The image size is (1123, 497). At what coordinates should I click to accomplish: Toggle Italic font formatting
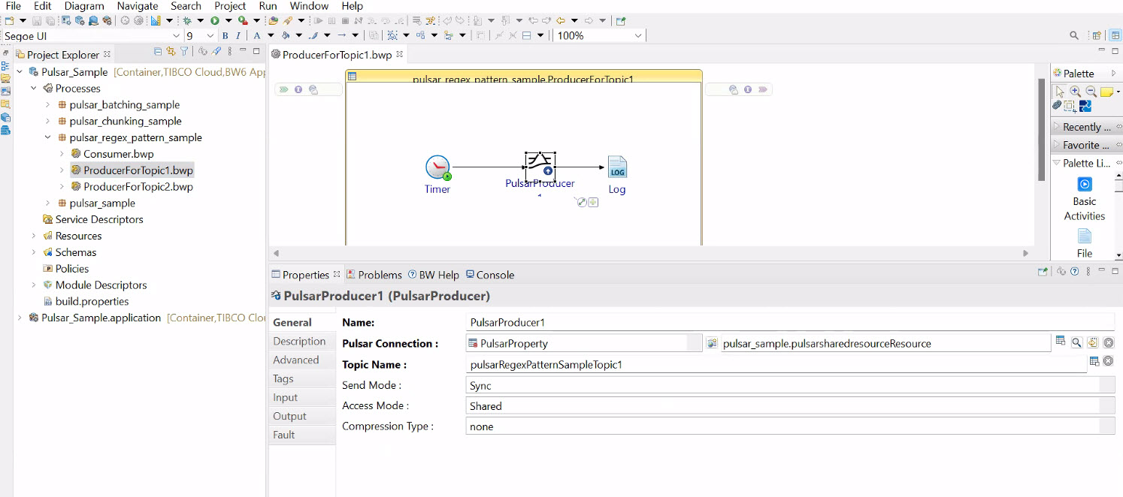pyautogui.click(x=238, y=35)
